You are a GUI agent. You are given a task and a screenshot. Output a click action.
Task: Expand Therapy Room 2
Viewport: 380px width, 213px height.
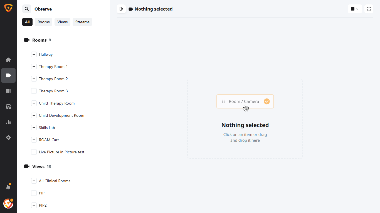coord(34,79)
